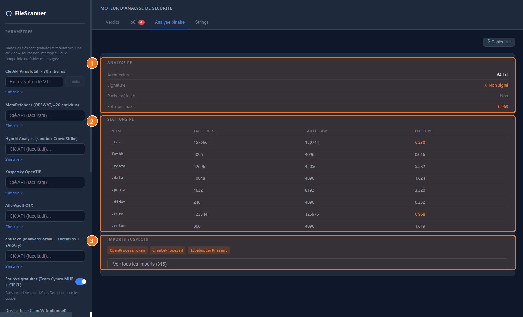The height and width of the screenshot is (317, 523).
Task: Click the .rsrc section entropy 6.968
Action: point(420,214)
